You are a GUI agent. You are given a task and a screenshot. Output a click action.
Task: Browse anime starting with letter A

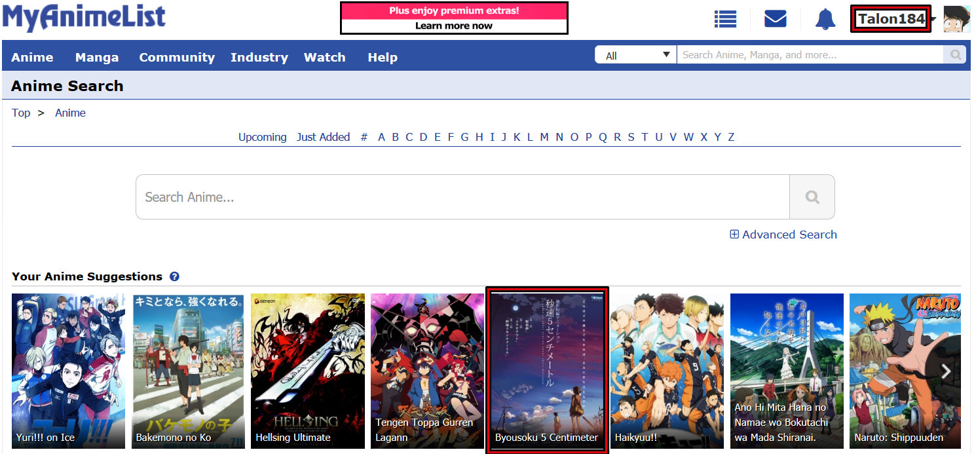coord(382,137)
